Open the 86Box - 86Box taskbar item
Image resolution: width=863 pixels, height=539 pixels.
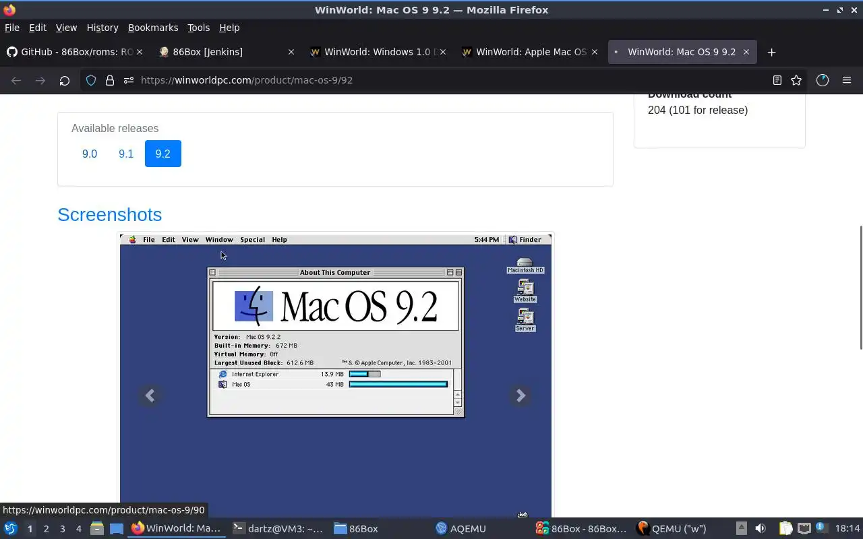582,529
